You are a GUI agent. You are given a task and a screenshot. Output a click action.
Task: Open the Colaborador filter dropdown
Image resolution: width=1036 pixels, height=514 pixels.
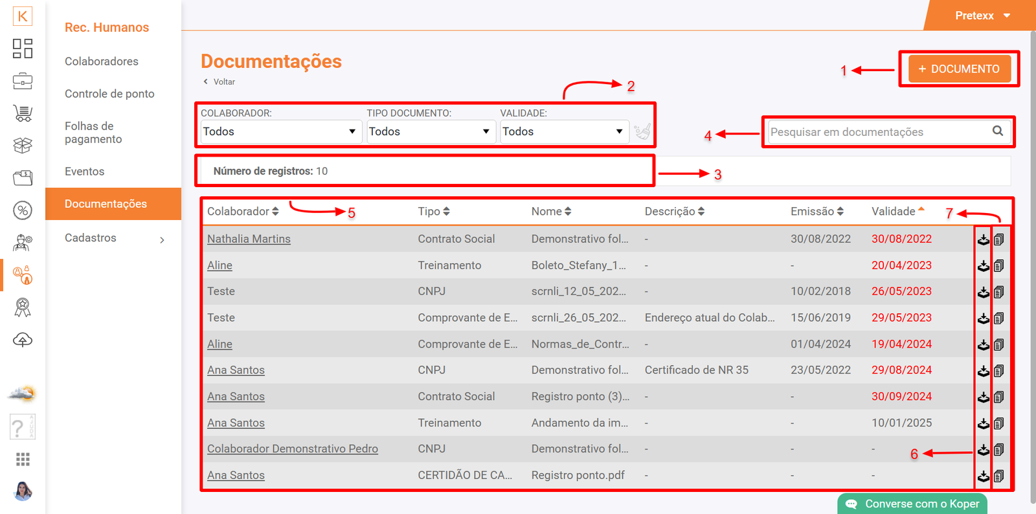coord(280,131)
